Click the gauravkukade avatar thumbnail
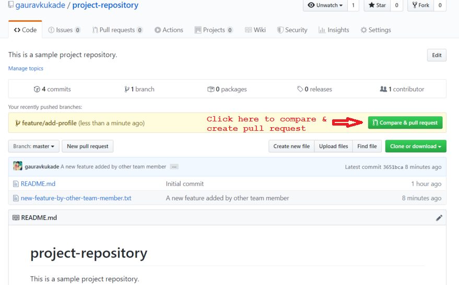 (x=18, y=166)
